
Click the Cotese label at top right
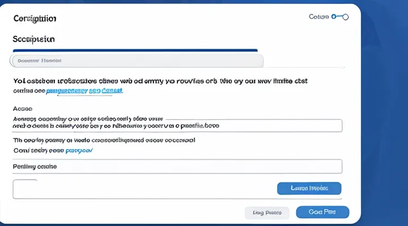coord(318,18)
